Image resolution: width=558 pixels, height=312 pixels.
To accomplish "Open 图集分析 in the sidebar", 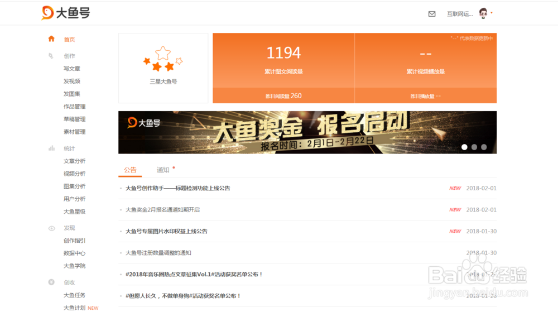I will [x=74, y=186].
